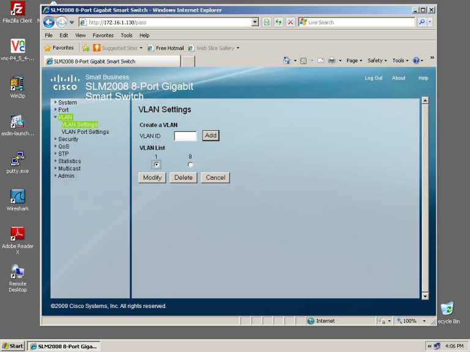Click the Help link in Cisco header
The image size is (470, 352).
tap(423, 78)
